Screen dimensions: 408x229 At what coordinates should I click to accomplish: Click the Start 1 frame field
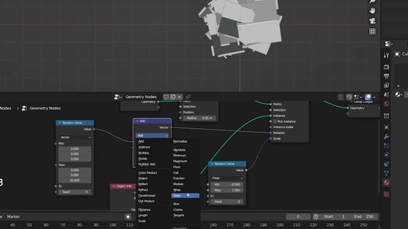335,216
